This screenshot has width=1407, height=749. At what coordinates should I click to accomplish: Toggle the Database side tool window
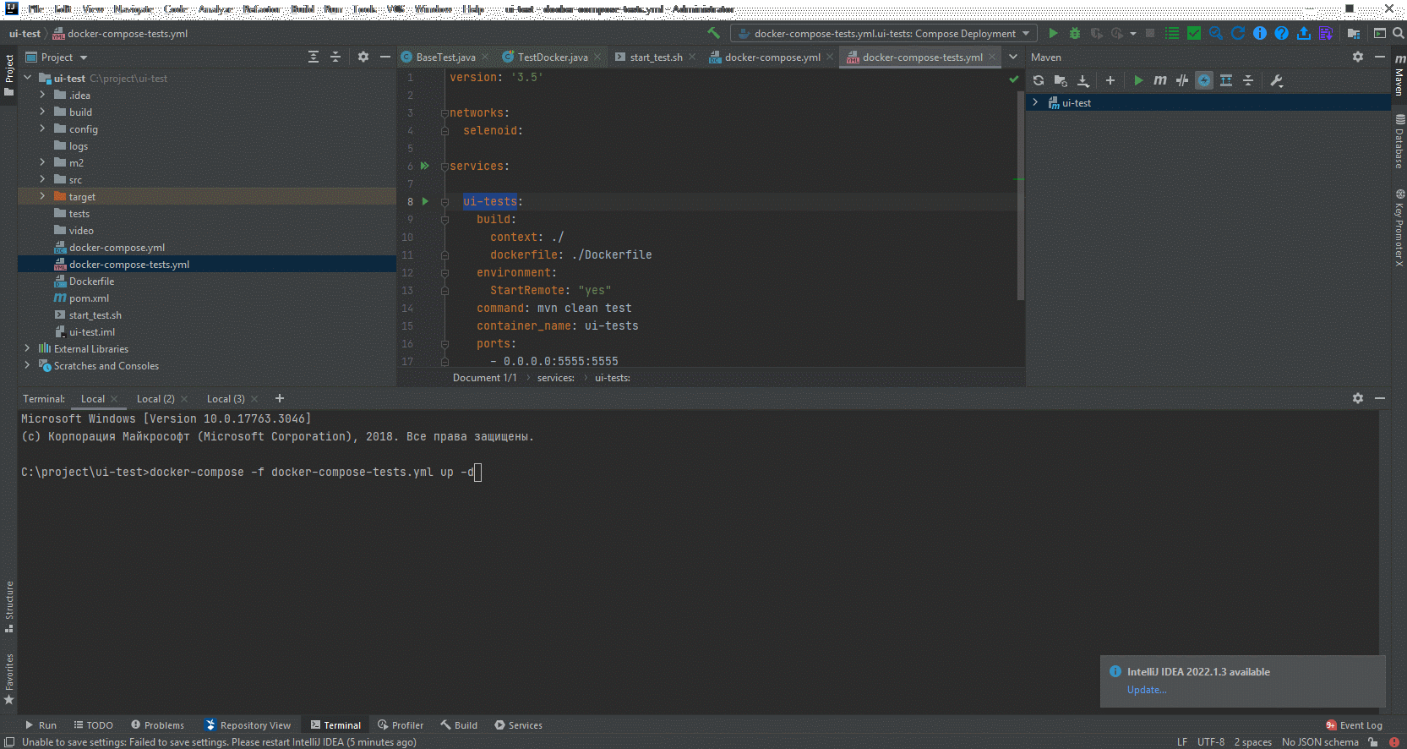(x=1399, y=141)
